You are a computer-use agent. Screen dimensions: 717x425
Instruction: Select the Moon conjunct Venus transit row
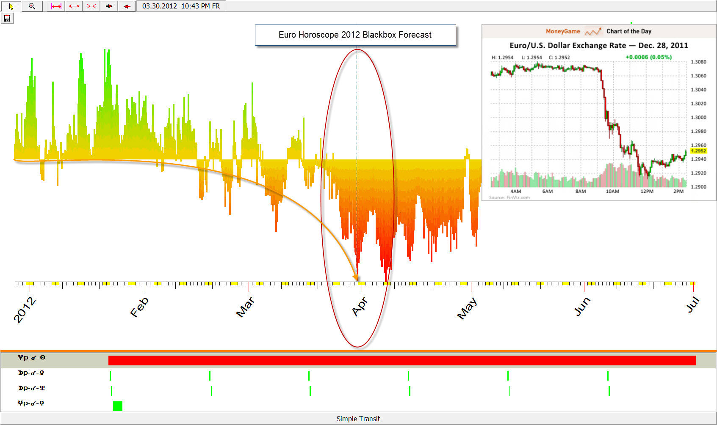pyautogui.click(x=31, y=373)
